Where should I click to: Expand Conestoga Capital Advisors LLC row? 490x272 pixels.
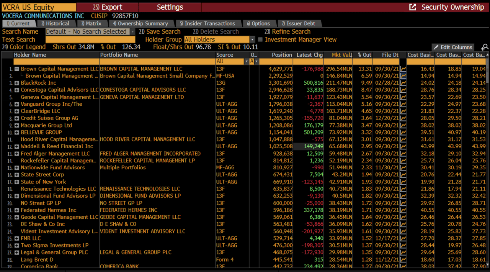point(17,90)
